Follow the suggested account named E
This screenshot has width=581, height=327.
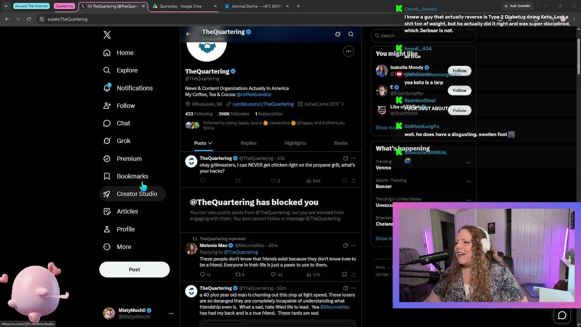coord(459,90)
